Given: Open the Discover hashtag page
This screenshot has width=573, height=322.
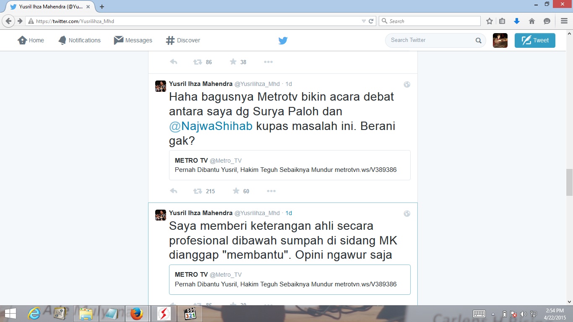Looking at the screenshot, I should [183, 40].
